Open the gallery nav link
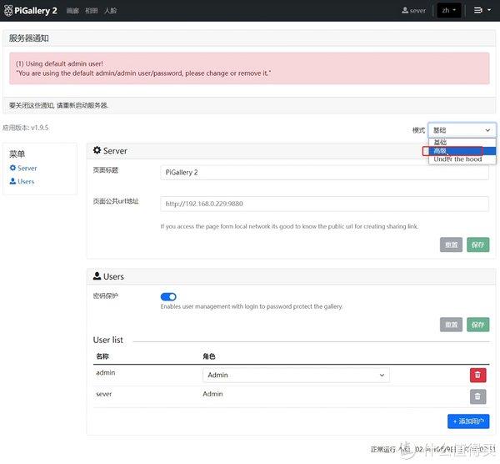This screenshot has width=500, height=464. (72, 11)
